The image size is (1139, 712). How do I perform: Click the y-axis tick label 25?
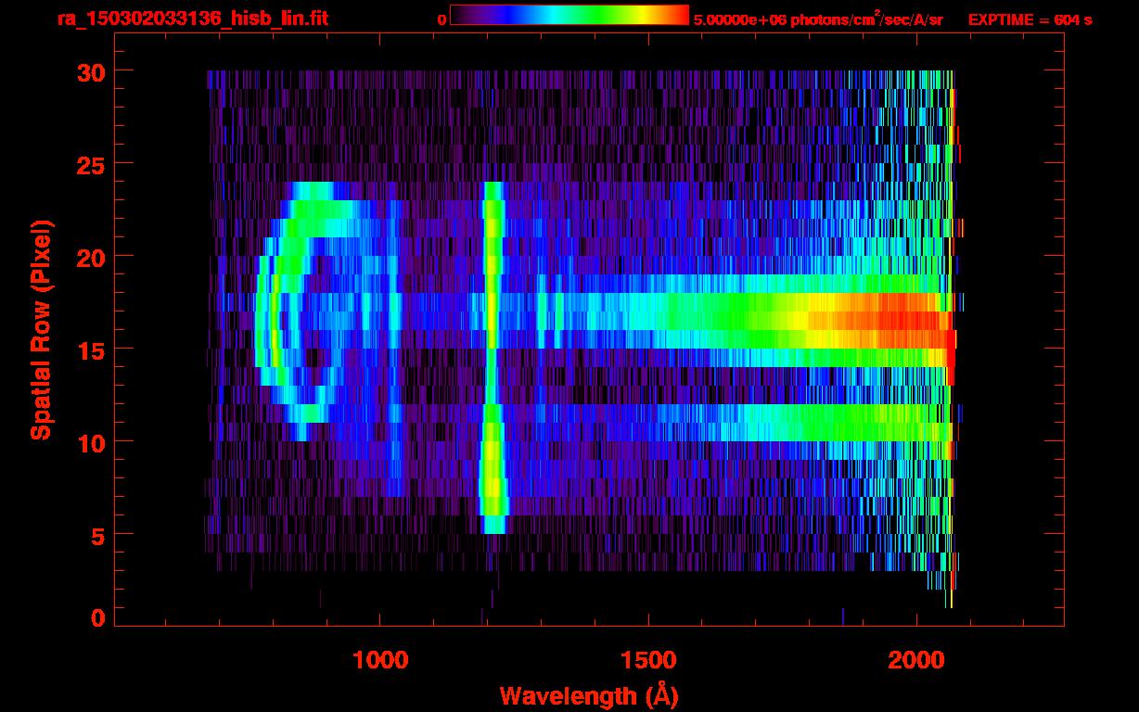point(89,164)
